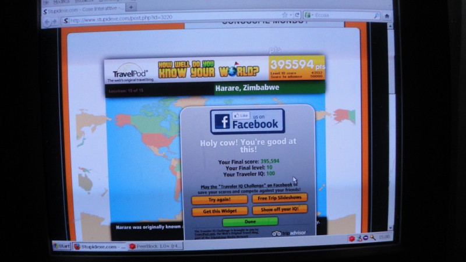Select the Stupidexe.com browser tab
This screenshot has height=262, width=466.
point(83,10)
